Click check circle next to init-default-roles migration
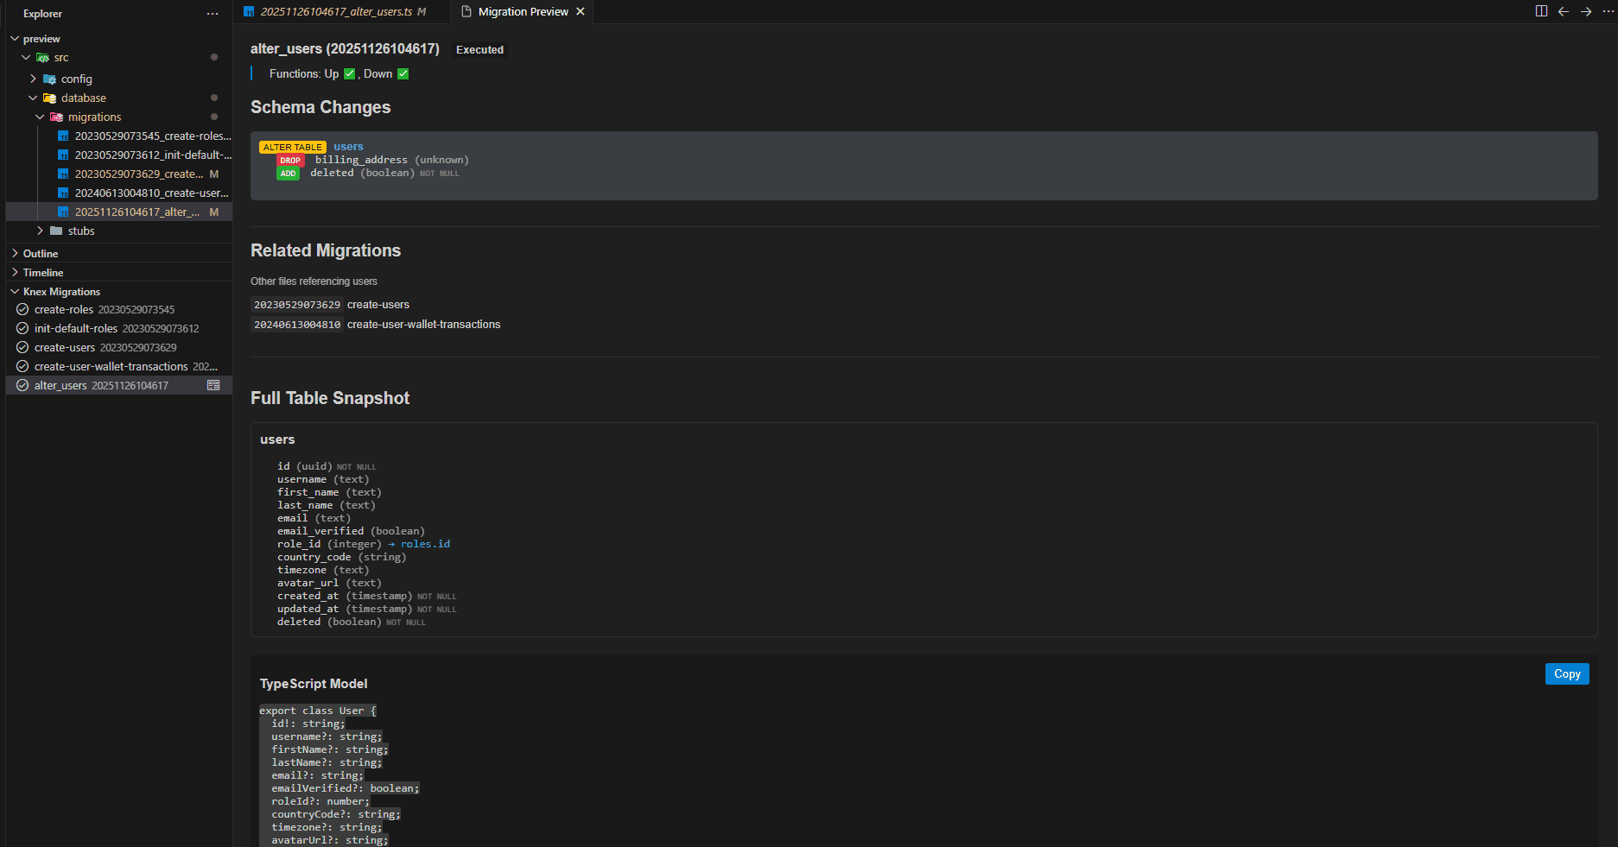The image size is (1618, 847). point(22,328)
